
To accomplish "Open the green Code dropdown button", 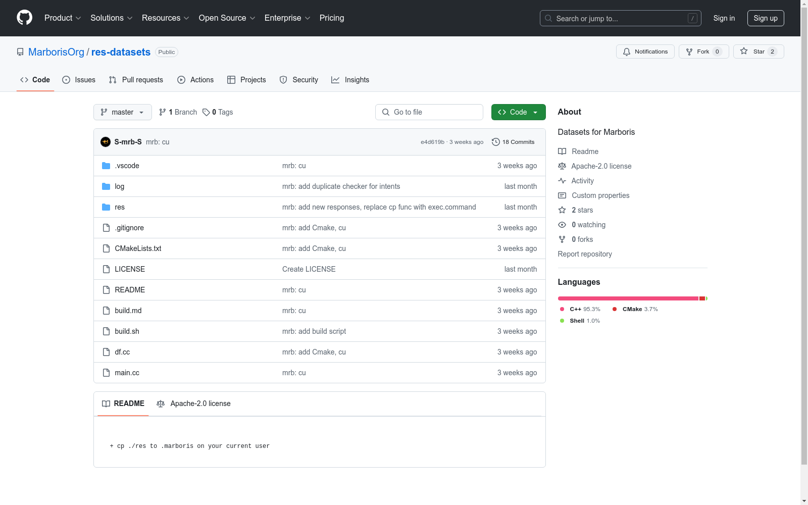I will tap(519, 112).
